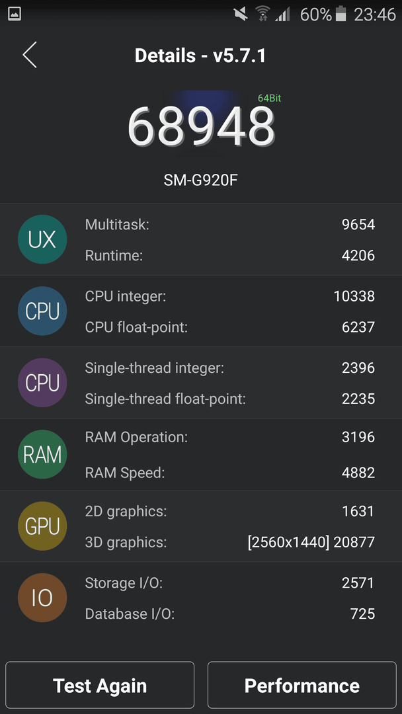
Task: Tap the olive GPU category icon
Action: (42, 526)
